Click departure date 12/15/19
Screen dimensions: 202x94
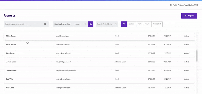click(167, 53)
